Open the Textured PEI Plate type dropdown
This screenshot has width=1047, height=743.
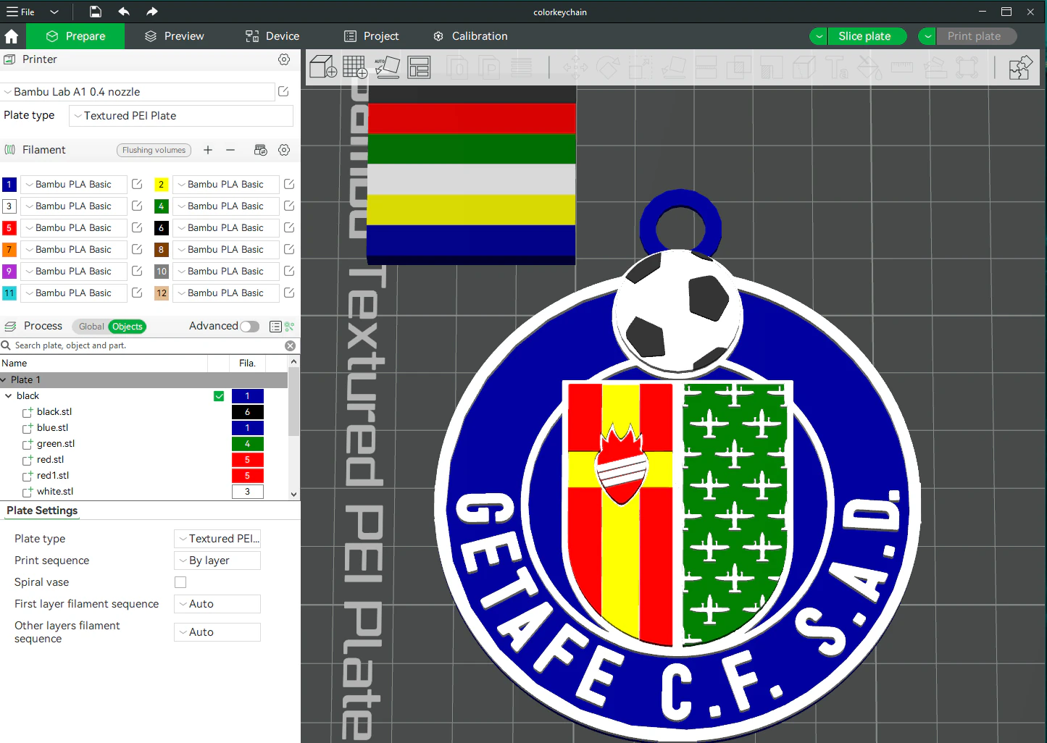(x=181, y=116)
